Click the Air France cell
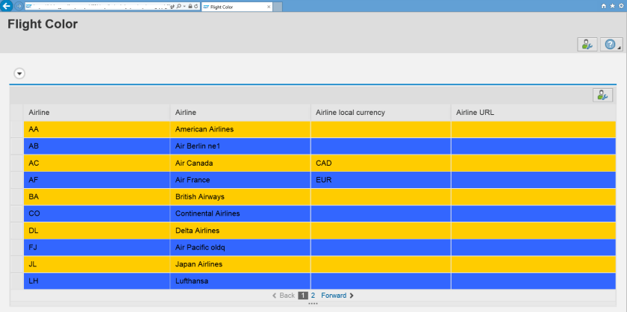This screenshot has width=627, height=312. (x=240, y=180)
